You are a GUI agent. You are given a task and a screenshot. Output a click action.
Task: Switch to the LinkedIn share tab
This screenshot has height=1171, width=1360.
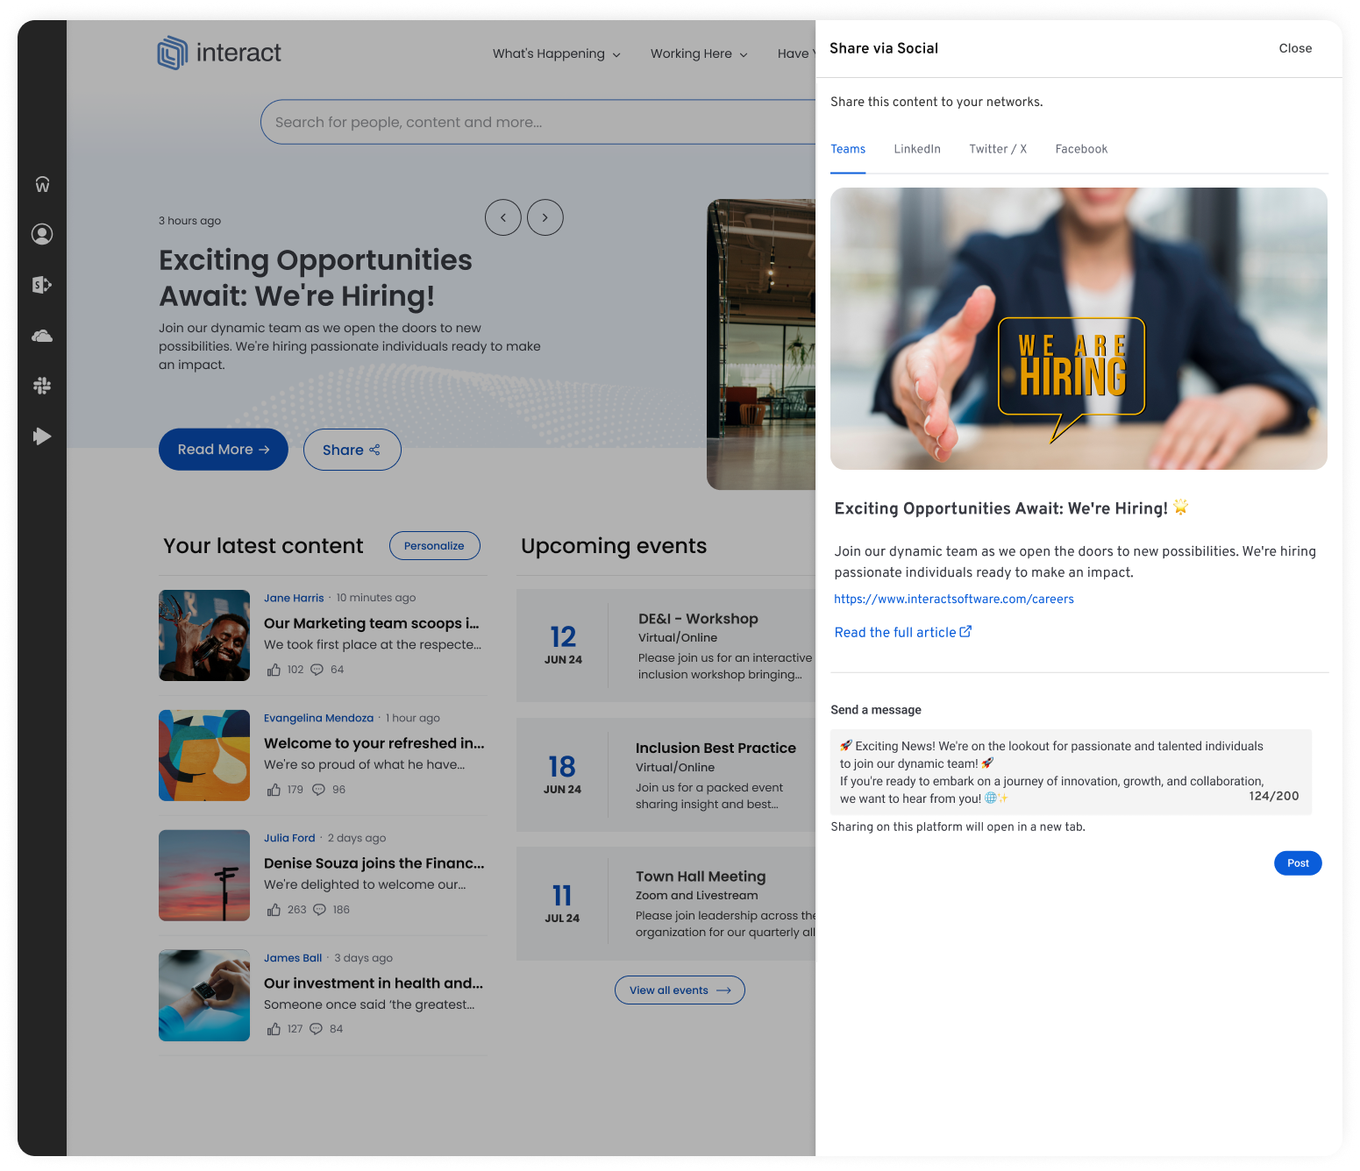[x=917, y=149]
